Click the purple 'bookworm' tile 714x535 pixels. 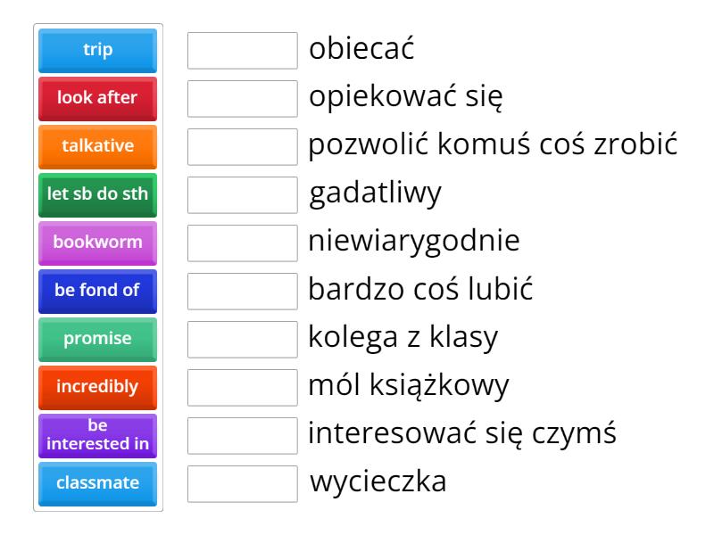pos(98,243)
